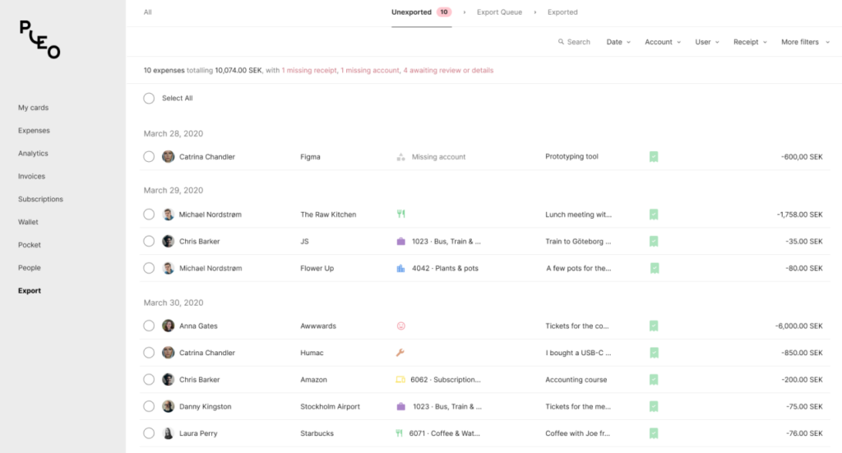Open the Date filter dropdown
842x453 pixels.
point(618,42)
